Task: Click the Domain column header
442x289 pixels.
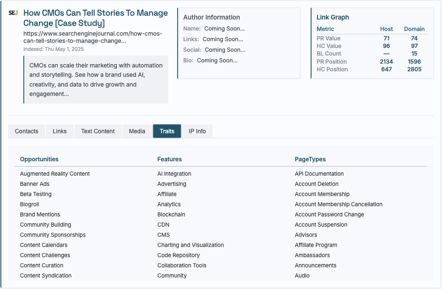Action: [414, 29]
